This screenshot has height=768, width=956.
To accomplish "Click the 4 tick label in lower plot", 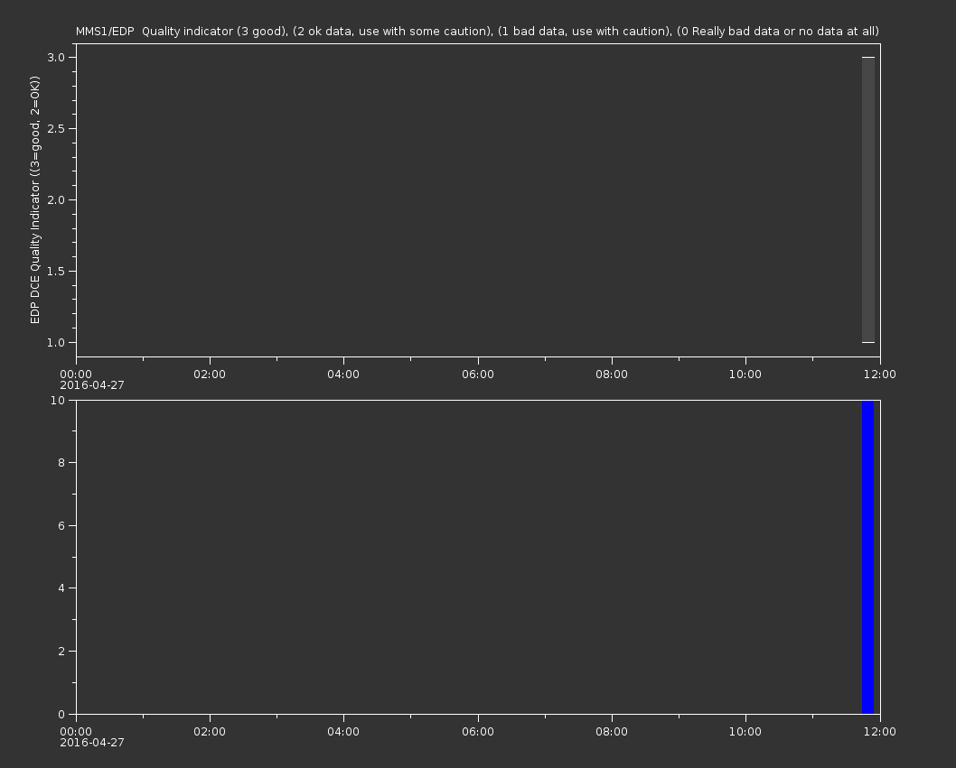I will 61,588.
